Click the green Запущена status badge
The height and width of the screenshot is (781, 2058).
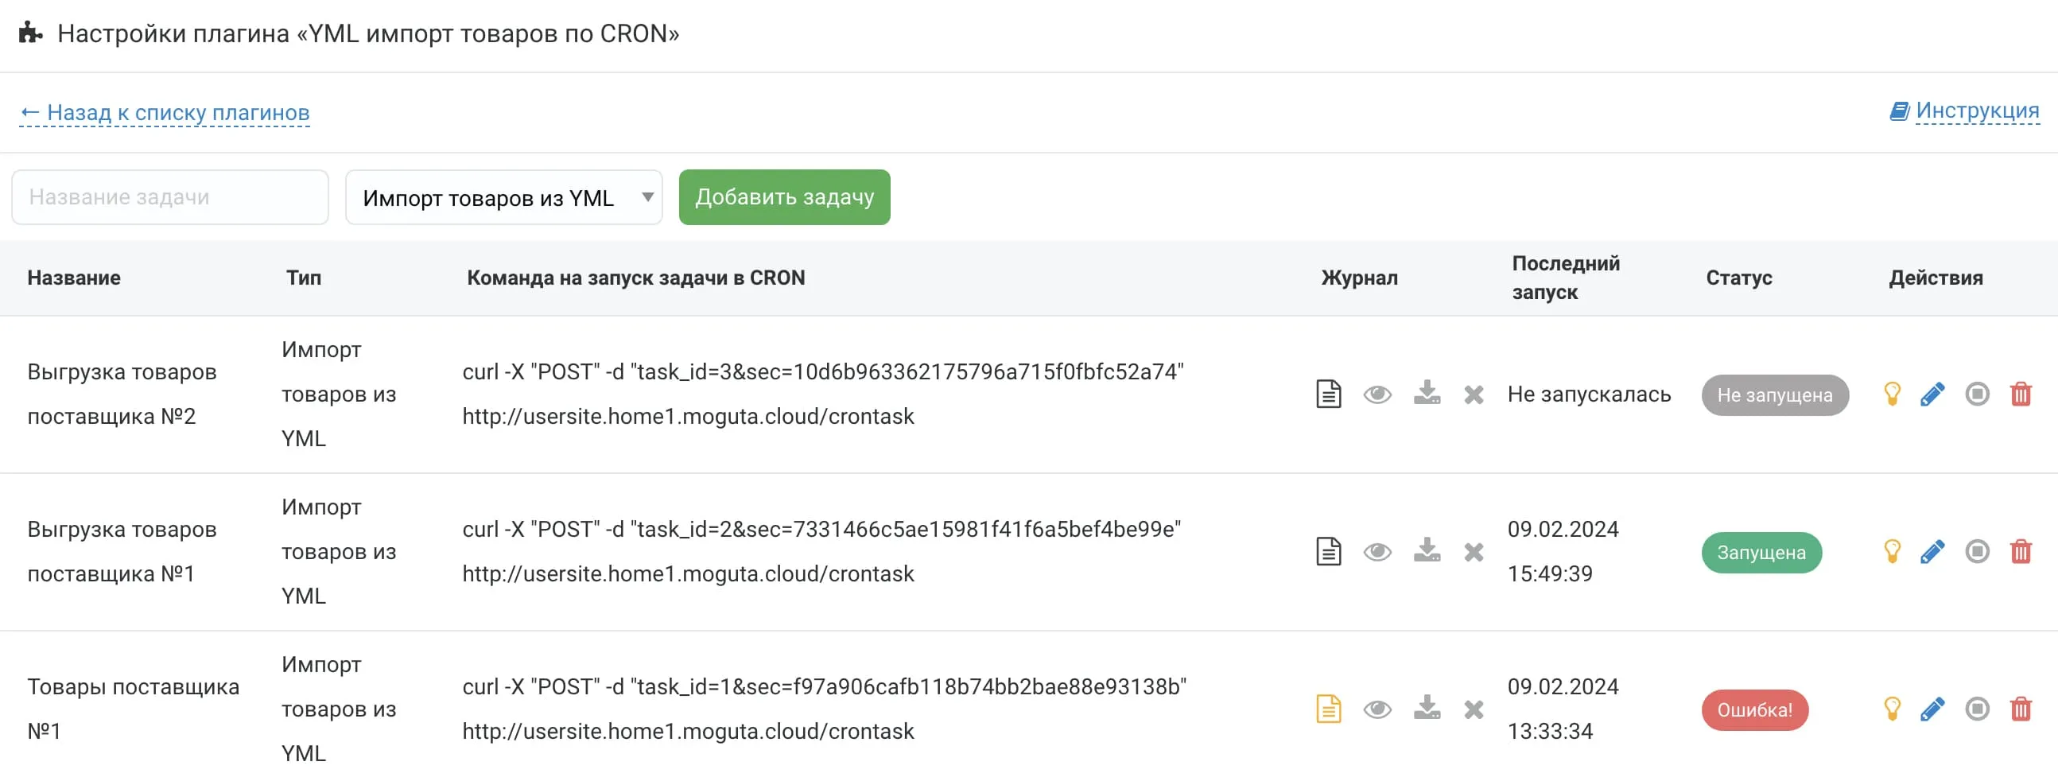click(x=1761, y=553)
